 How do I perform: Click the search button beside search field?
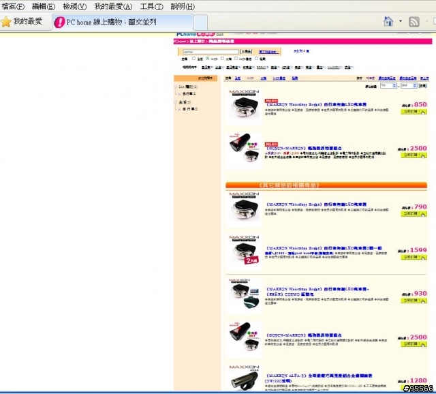pyautogui.click(x=246, y=52)
